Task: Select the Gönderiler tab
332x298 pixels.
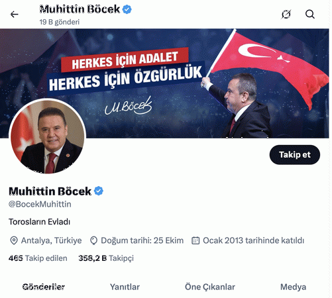Action: point(44,287)
